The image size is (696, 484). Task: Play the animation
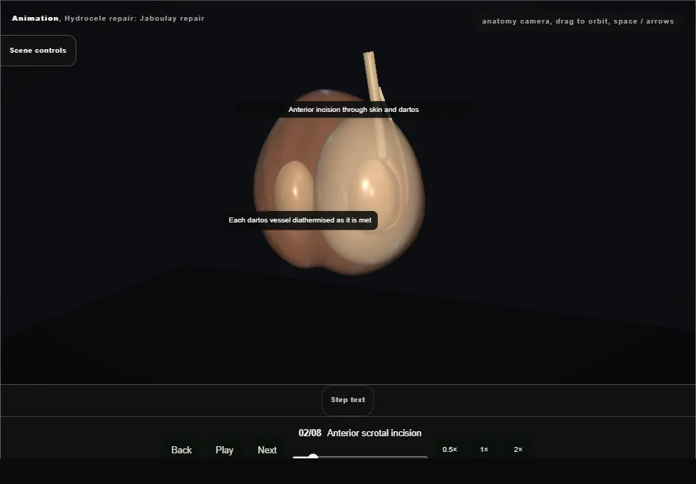[225, 450]
